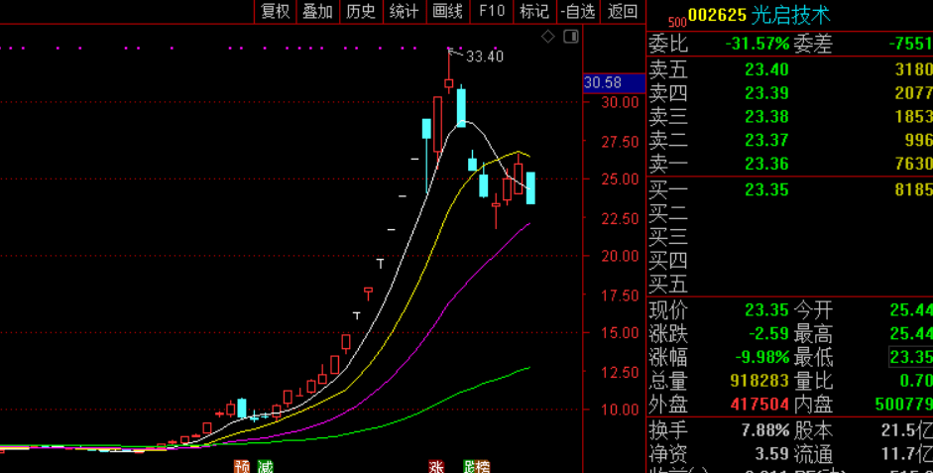Click the red 涨 marker
This screenshot has width=933, height=473.
point(436,466)
